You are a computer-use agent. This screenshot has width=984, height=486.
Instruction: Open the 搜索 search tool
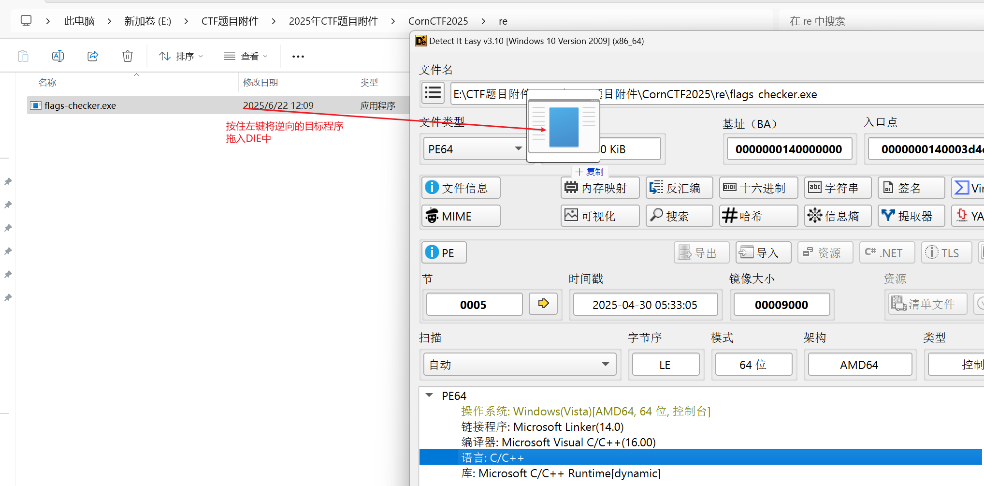point(679,216)
